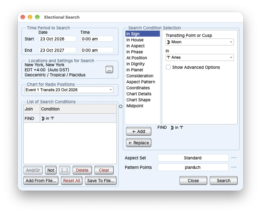The width and height of the screenshot is (261, 214).
Task: Select the FIND Moon in Aries row
Action: pos(70,118)
